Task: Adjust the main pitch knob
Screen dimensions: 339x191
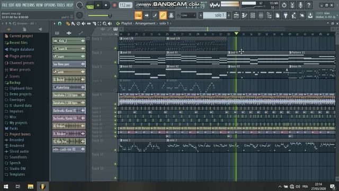Action: [x=79, y=15]
